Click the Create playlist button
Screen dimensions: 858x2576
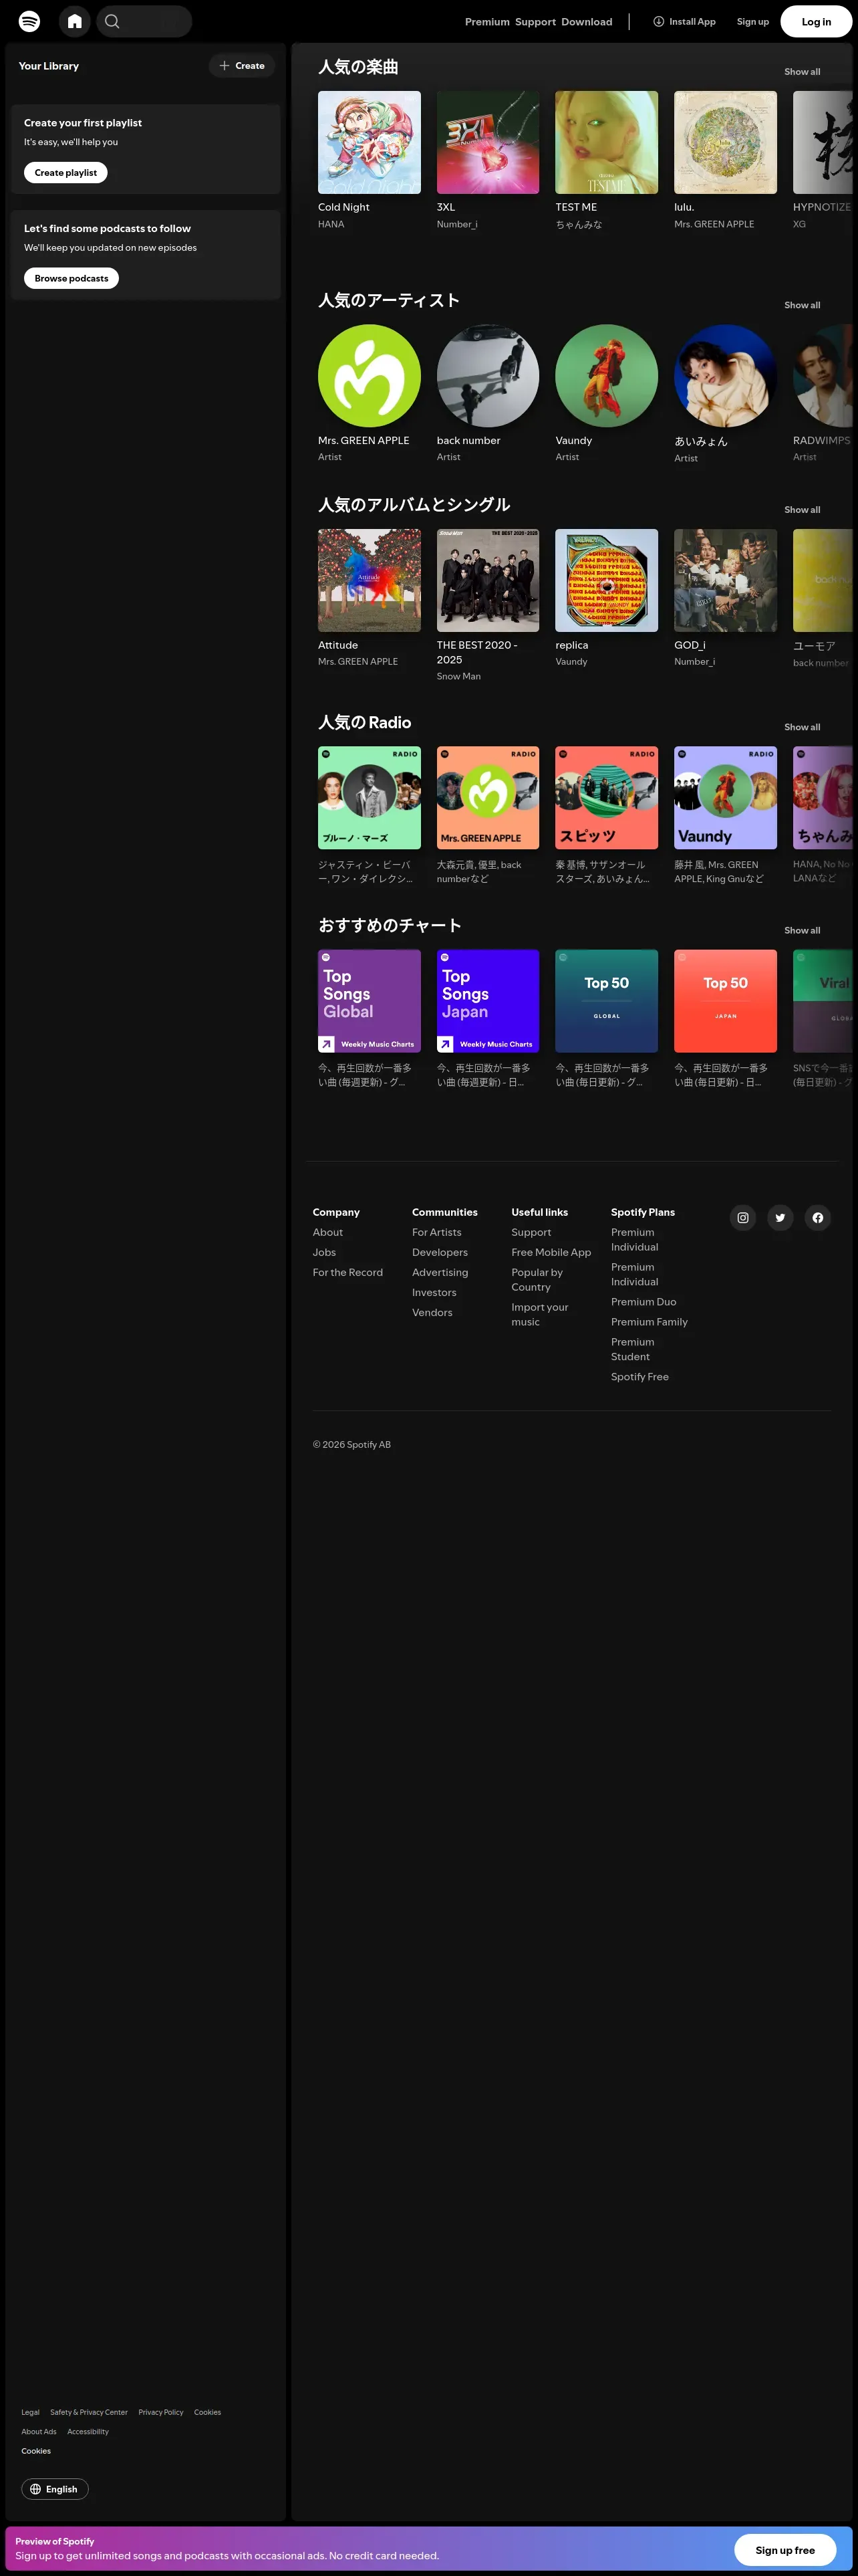[x=66, y=173]
